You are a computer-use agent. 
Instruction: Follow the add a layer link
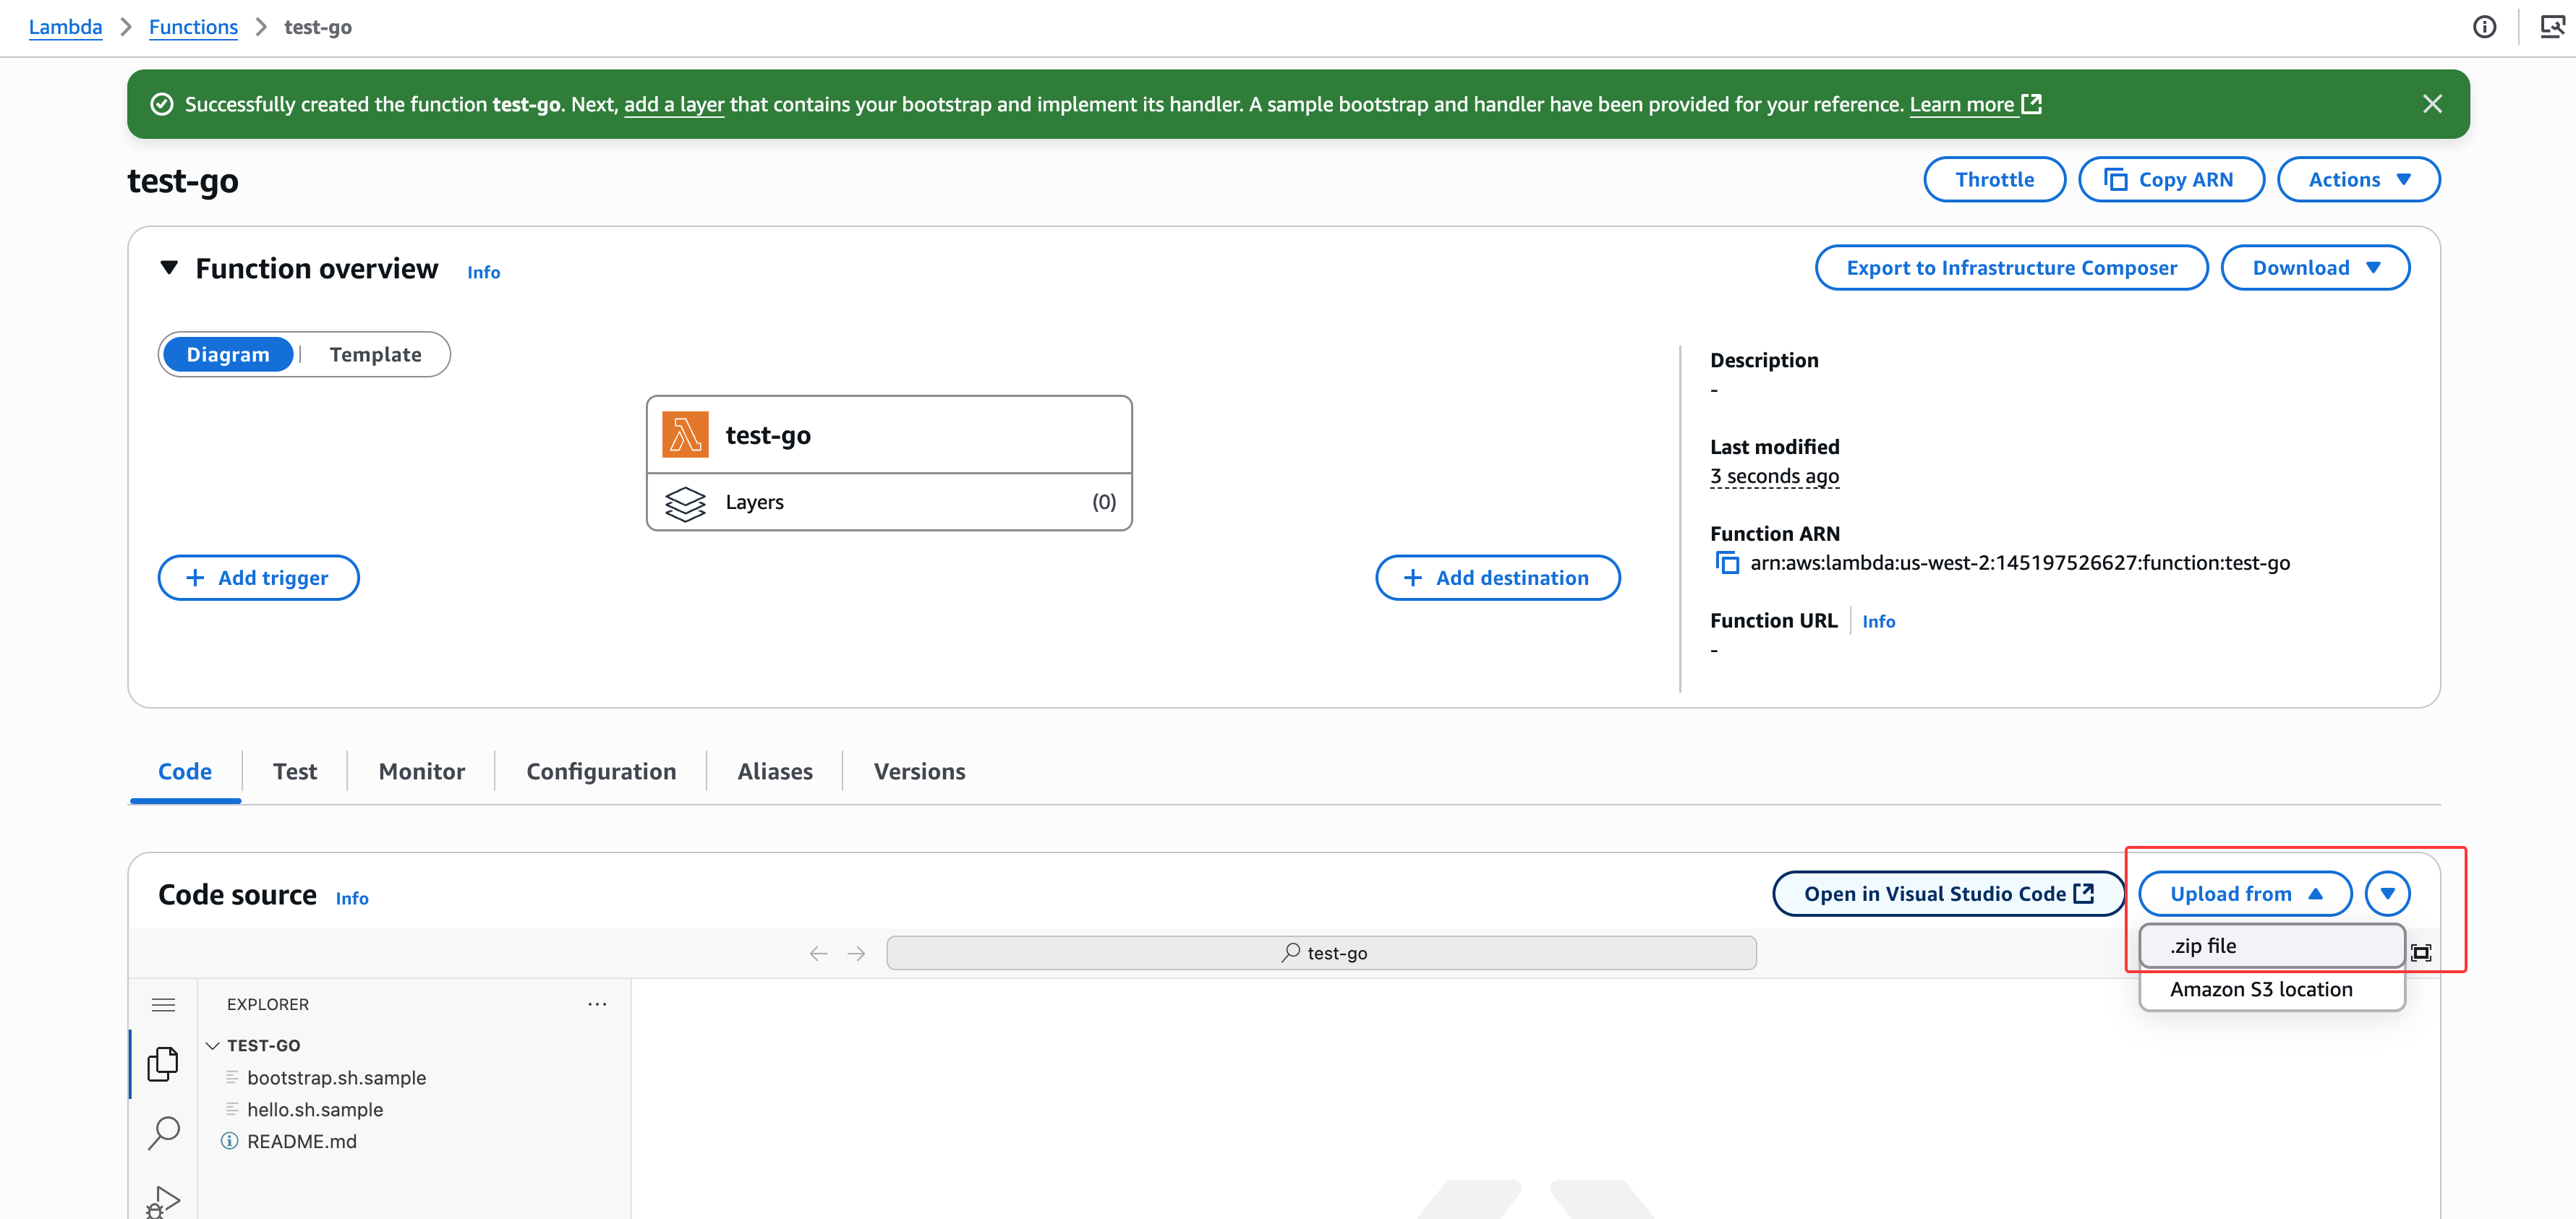point(673,104)
